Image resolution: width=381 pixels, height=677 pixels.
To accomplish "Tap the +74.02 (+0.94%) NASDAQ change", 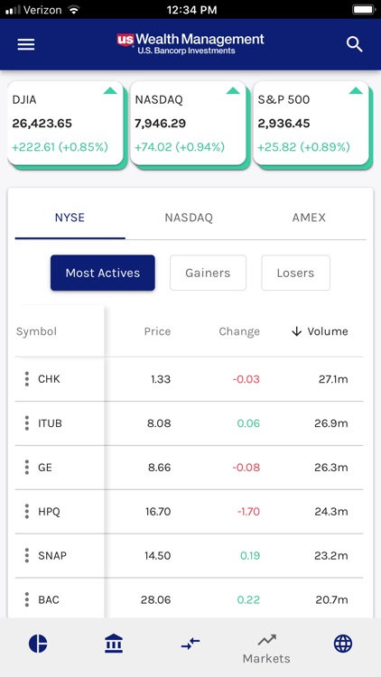I will coord(180,147).
